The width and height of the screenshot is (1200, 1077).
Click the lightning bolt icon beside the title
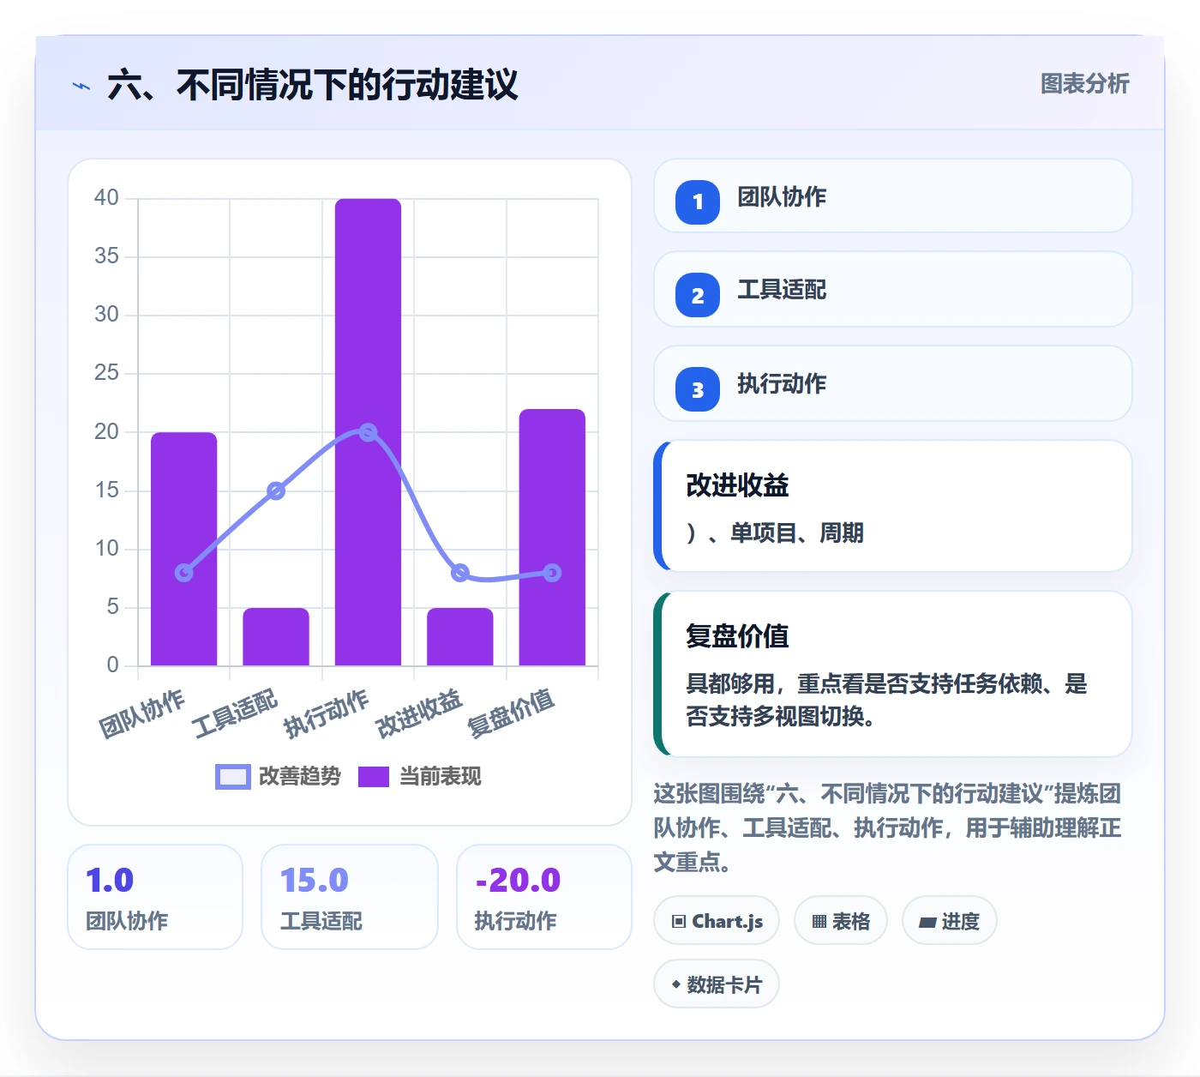(x=81, y=86)
